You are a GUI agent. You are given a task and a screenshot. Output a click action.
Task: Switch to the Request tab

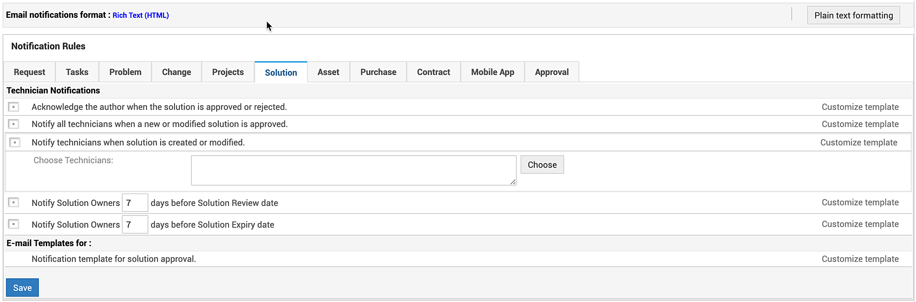pyautogui.click(x=29, y=72)
